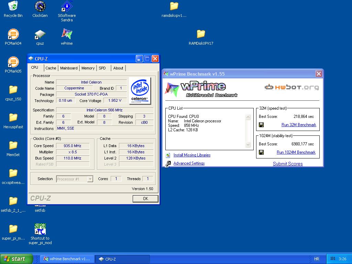This screenshot has width=352, height=264.
Task: Click the hwbot.org logo in wPrime
Action: (x=291, y=87)
